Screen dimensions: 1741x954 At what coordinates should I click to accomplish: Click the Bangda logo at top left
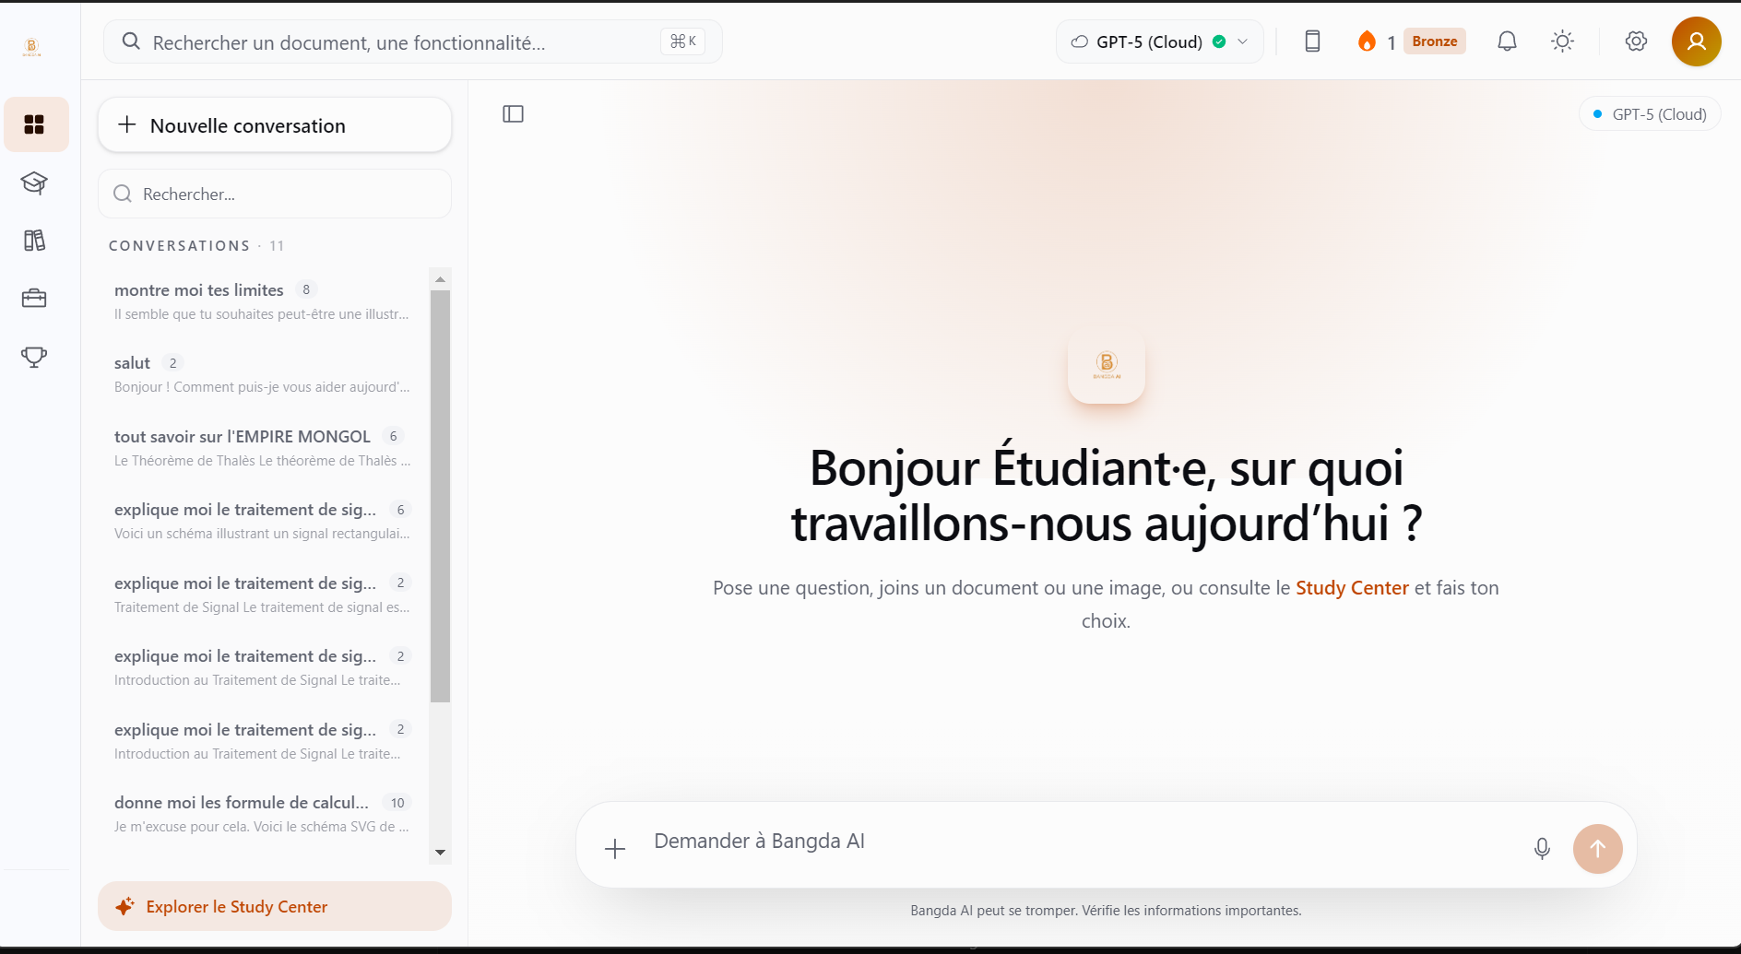(32, 47)
